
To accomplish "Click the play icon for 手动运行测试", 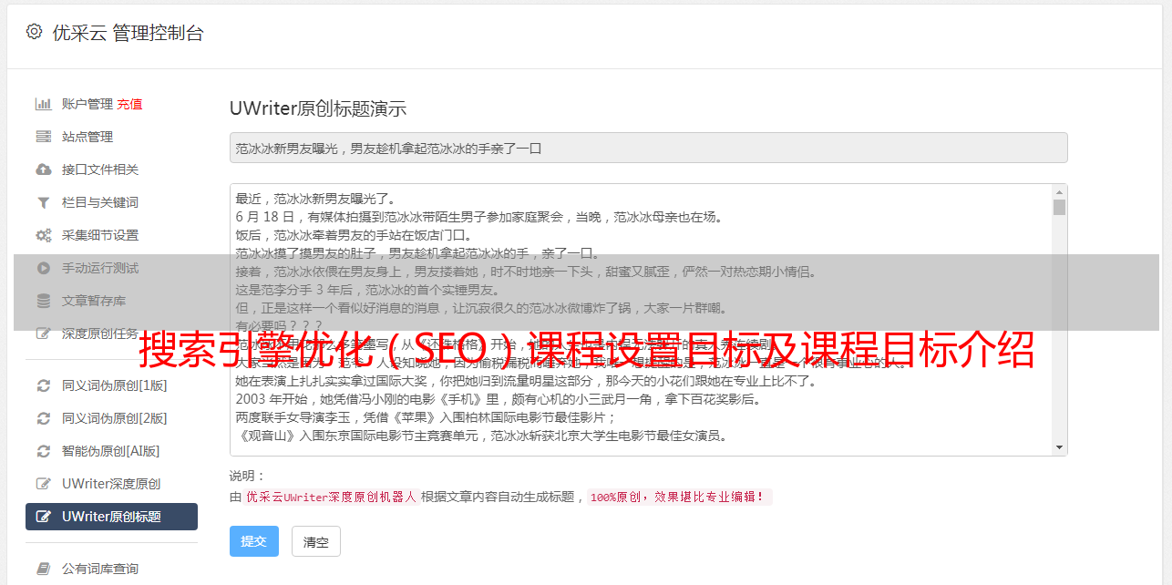I will tap(43, 268).
